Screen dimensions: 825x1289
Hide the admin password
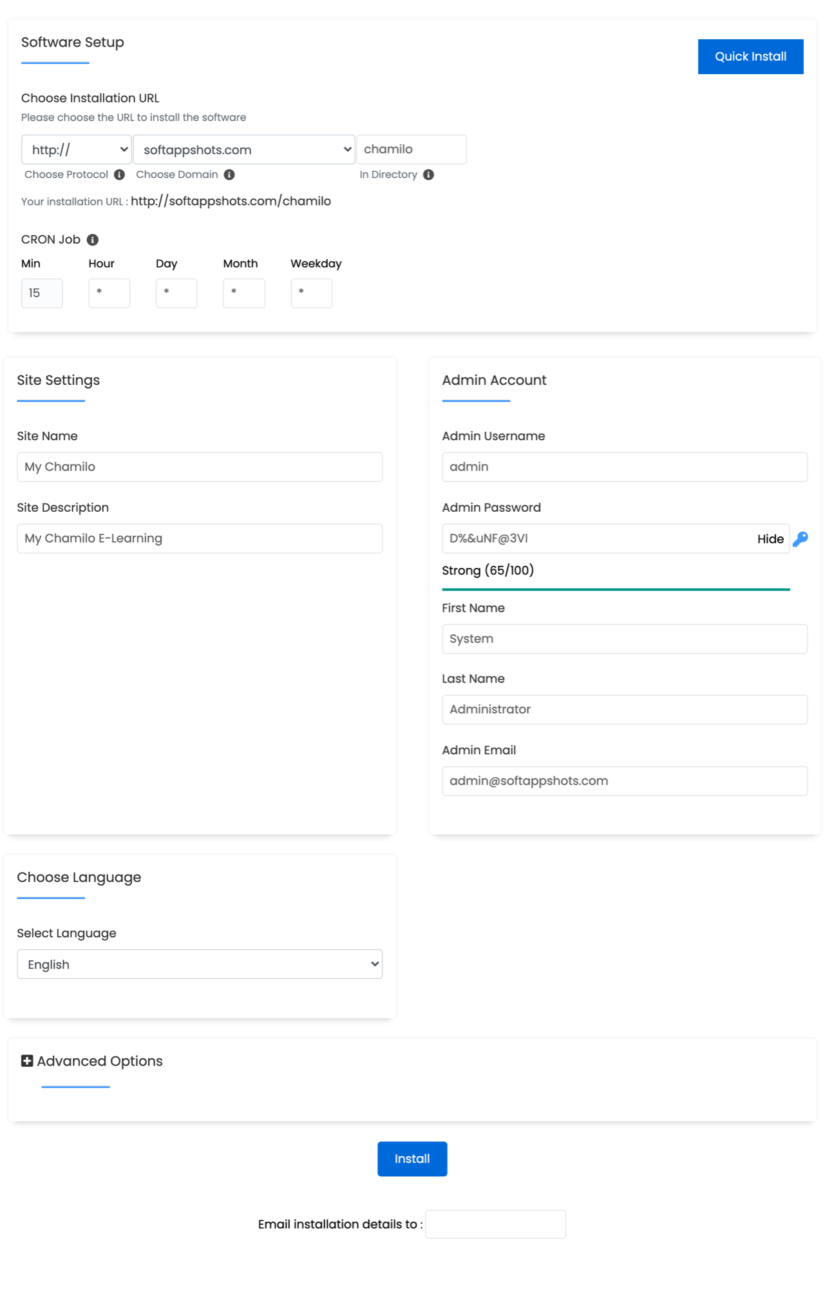770,539
